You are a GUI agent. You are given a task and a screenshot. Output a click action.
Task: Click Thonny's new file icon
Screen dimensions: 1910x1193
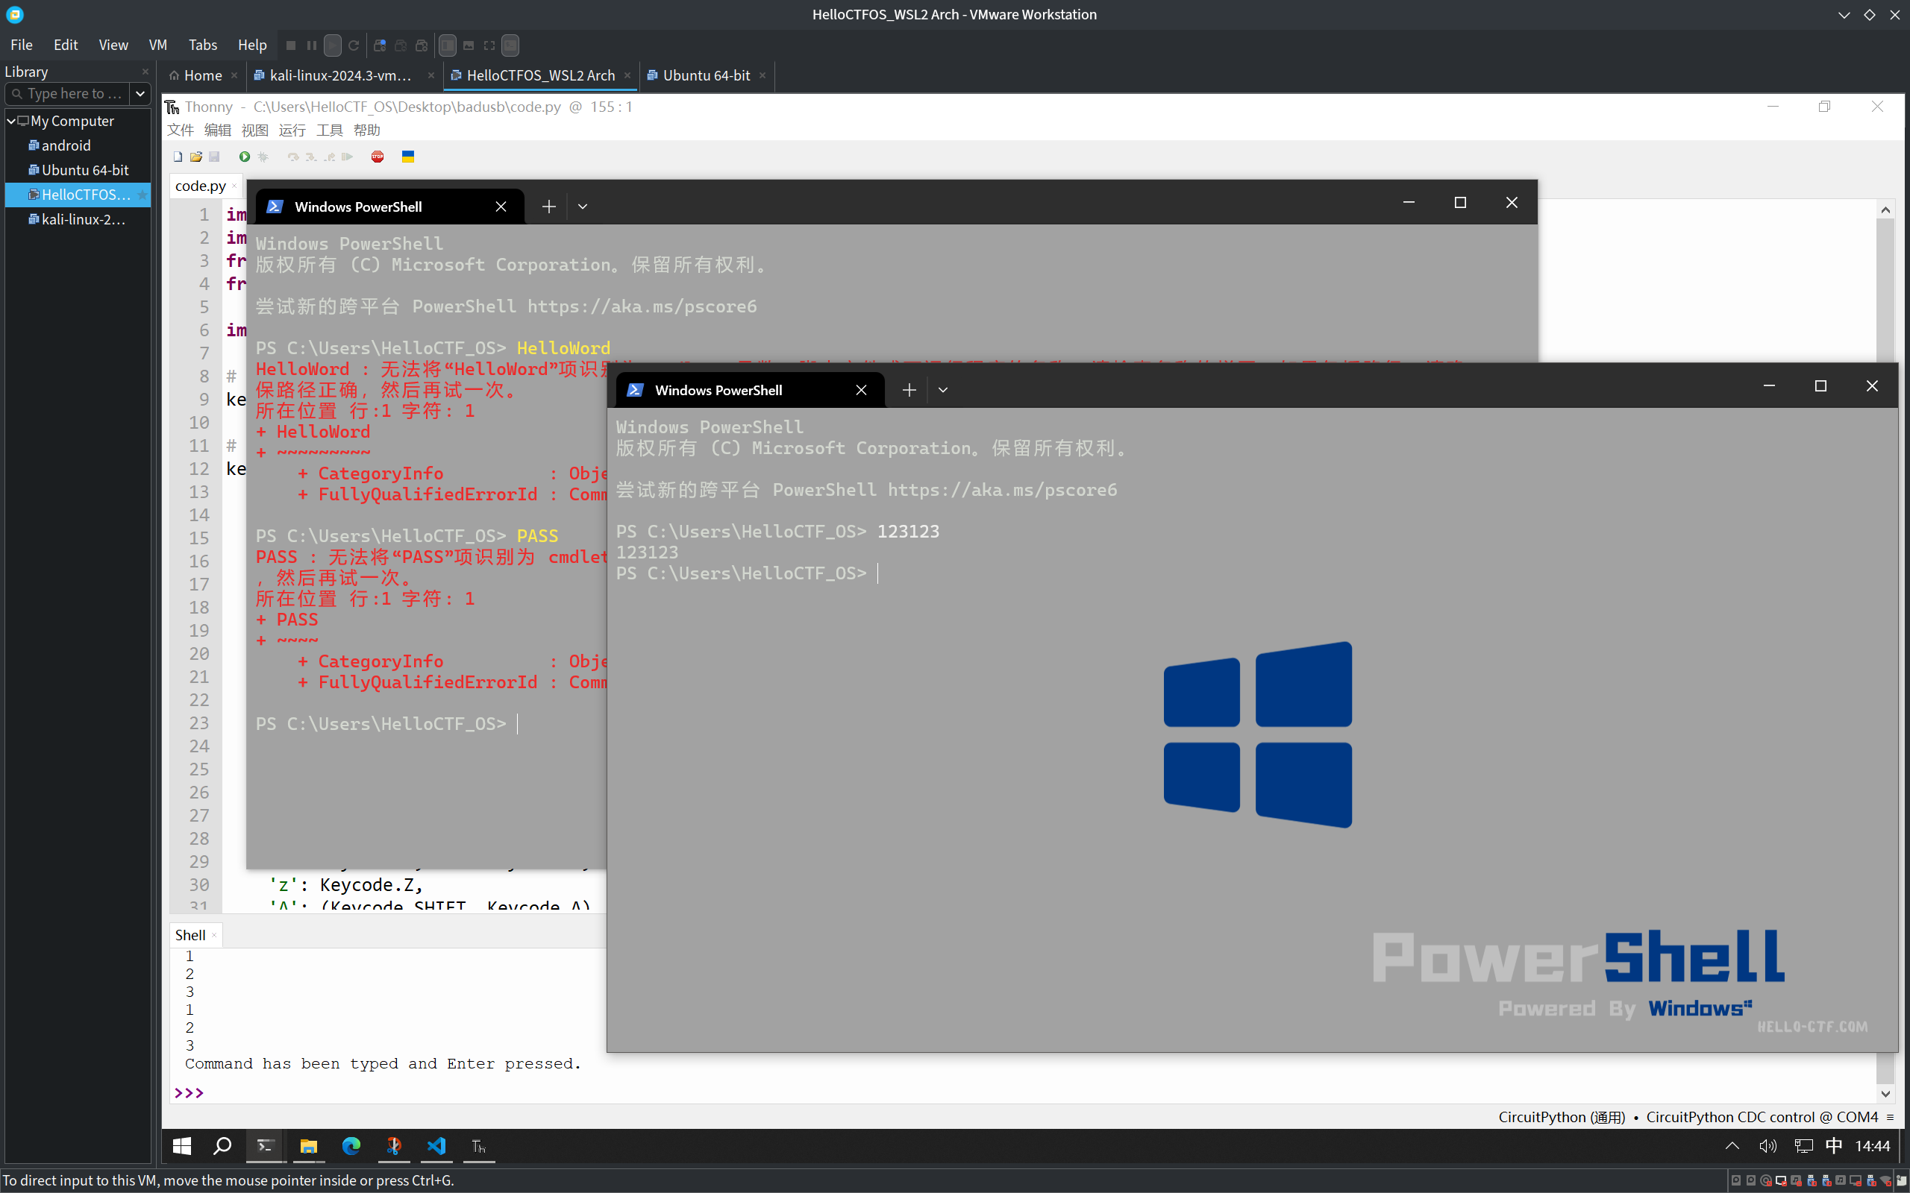tap(178, 157)
